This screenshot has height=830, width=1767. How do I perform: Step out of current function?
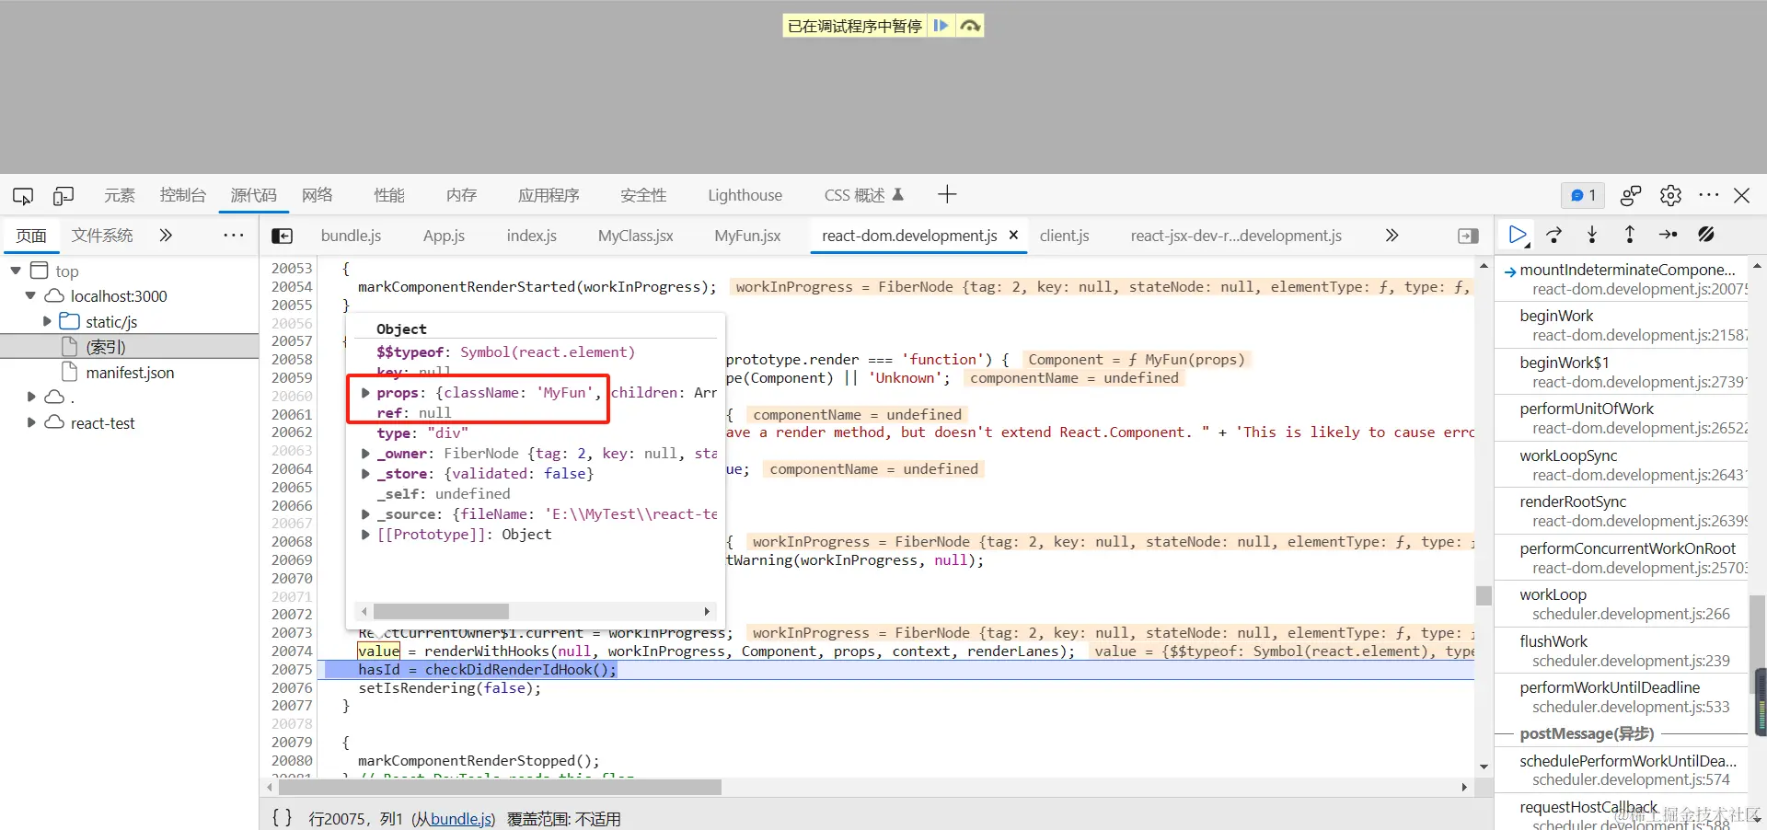pos(1630,236)
